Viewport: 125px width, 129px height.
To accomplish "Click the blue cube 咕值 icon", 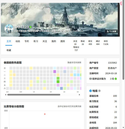I will [91, 91].
